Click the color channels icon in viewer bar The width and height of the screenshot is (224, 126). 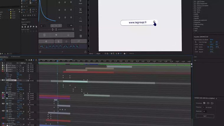click(116, 54)
